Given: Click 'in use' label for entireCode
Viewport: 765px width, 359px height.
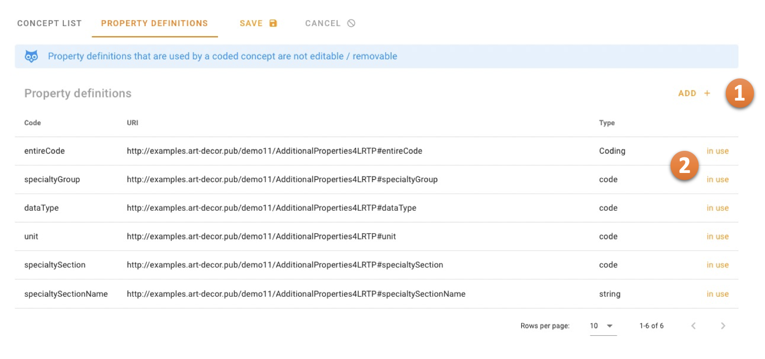Looking at the screenshot, I should coord(717,151).
